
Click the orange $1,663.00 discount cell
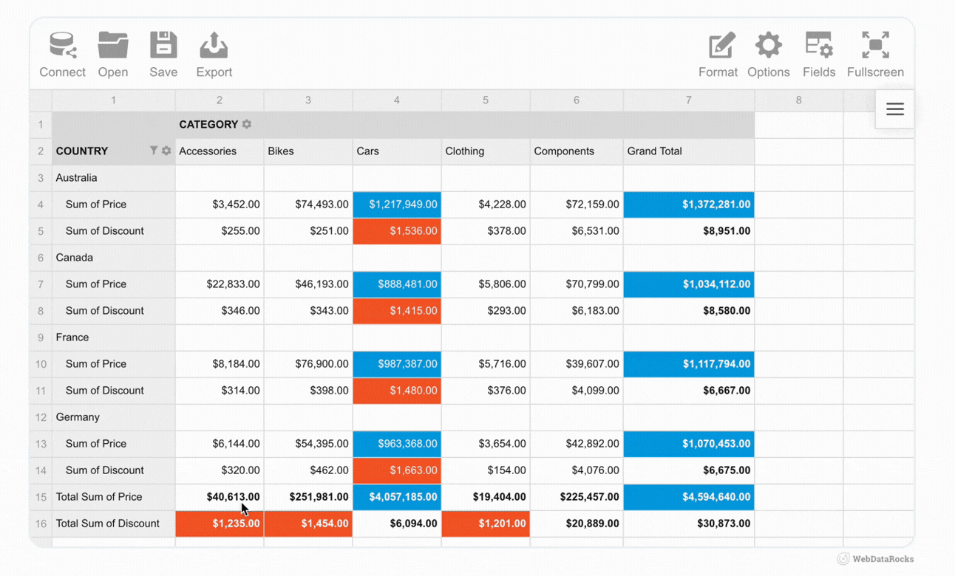(397, 470)
